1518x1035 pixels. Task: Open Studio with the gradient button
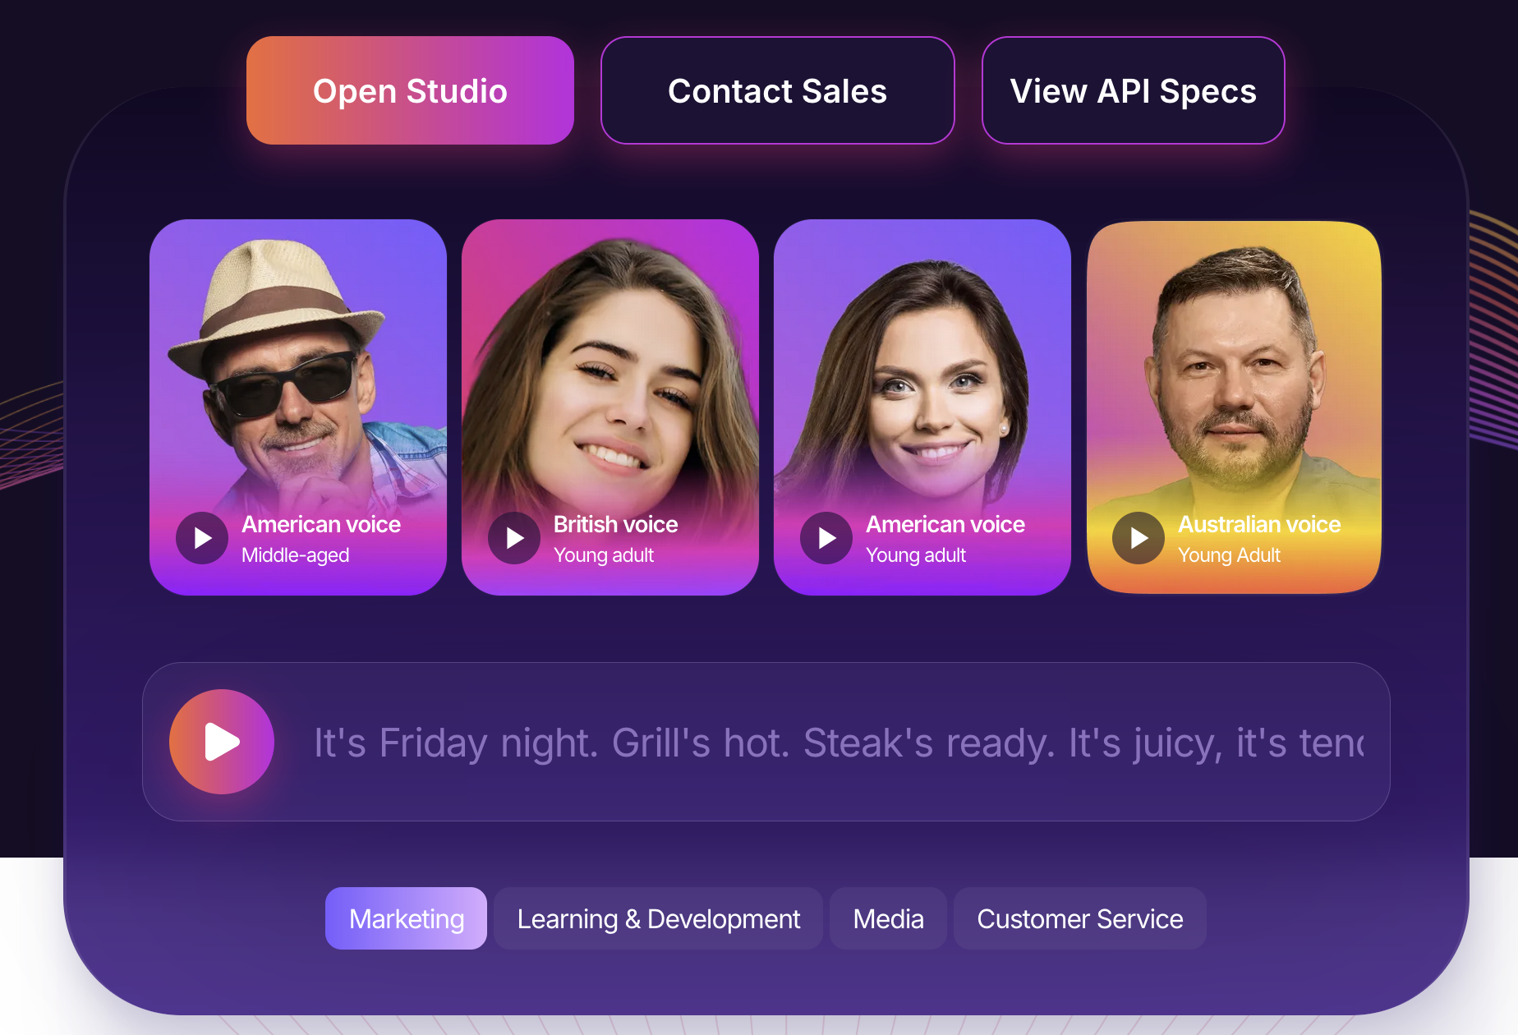(410, 90)
